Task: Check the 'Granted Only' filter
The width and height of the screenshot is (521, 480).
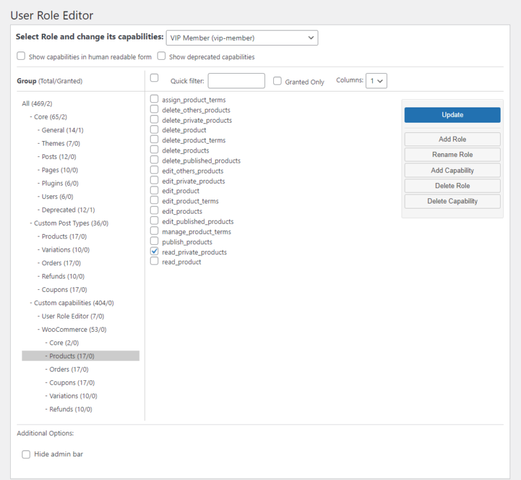Action: click(x=277, y=80)
